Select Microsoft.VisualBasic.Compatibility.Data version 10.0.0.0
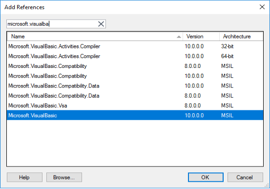Image resolution: width=270 pixels, height=189 pixels. coord(135,86)
